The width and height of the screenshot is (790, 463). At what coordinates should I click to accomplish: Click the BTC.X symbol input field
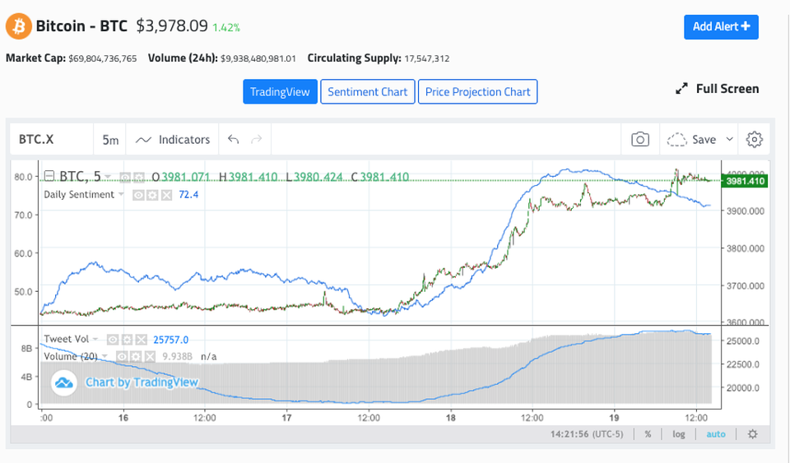coord(52,140)
